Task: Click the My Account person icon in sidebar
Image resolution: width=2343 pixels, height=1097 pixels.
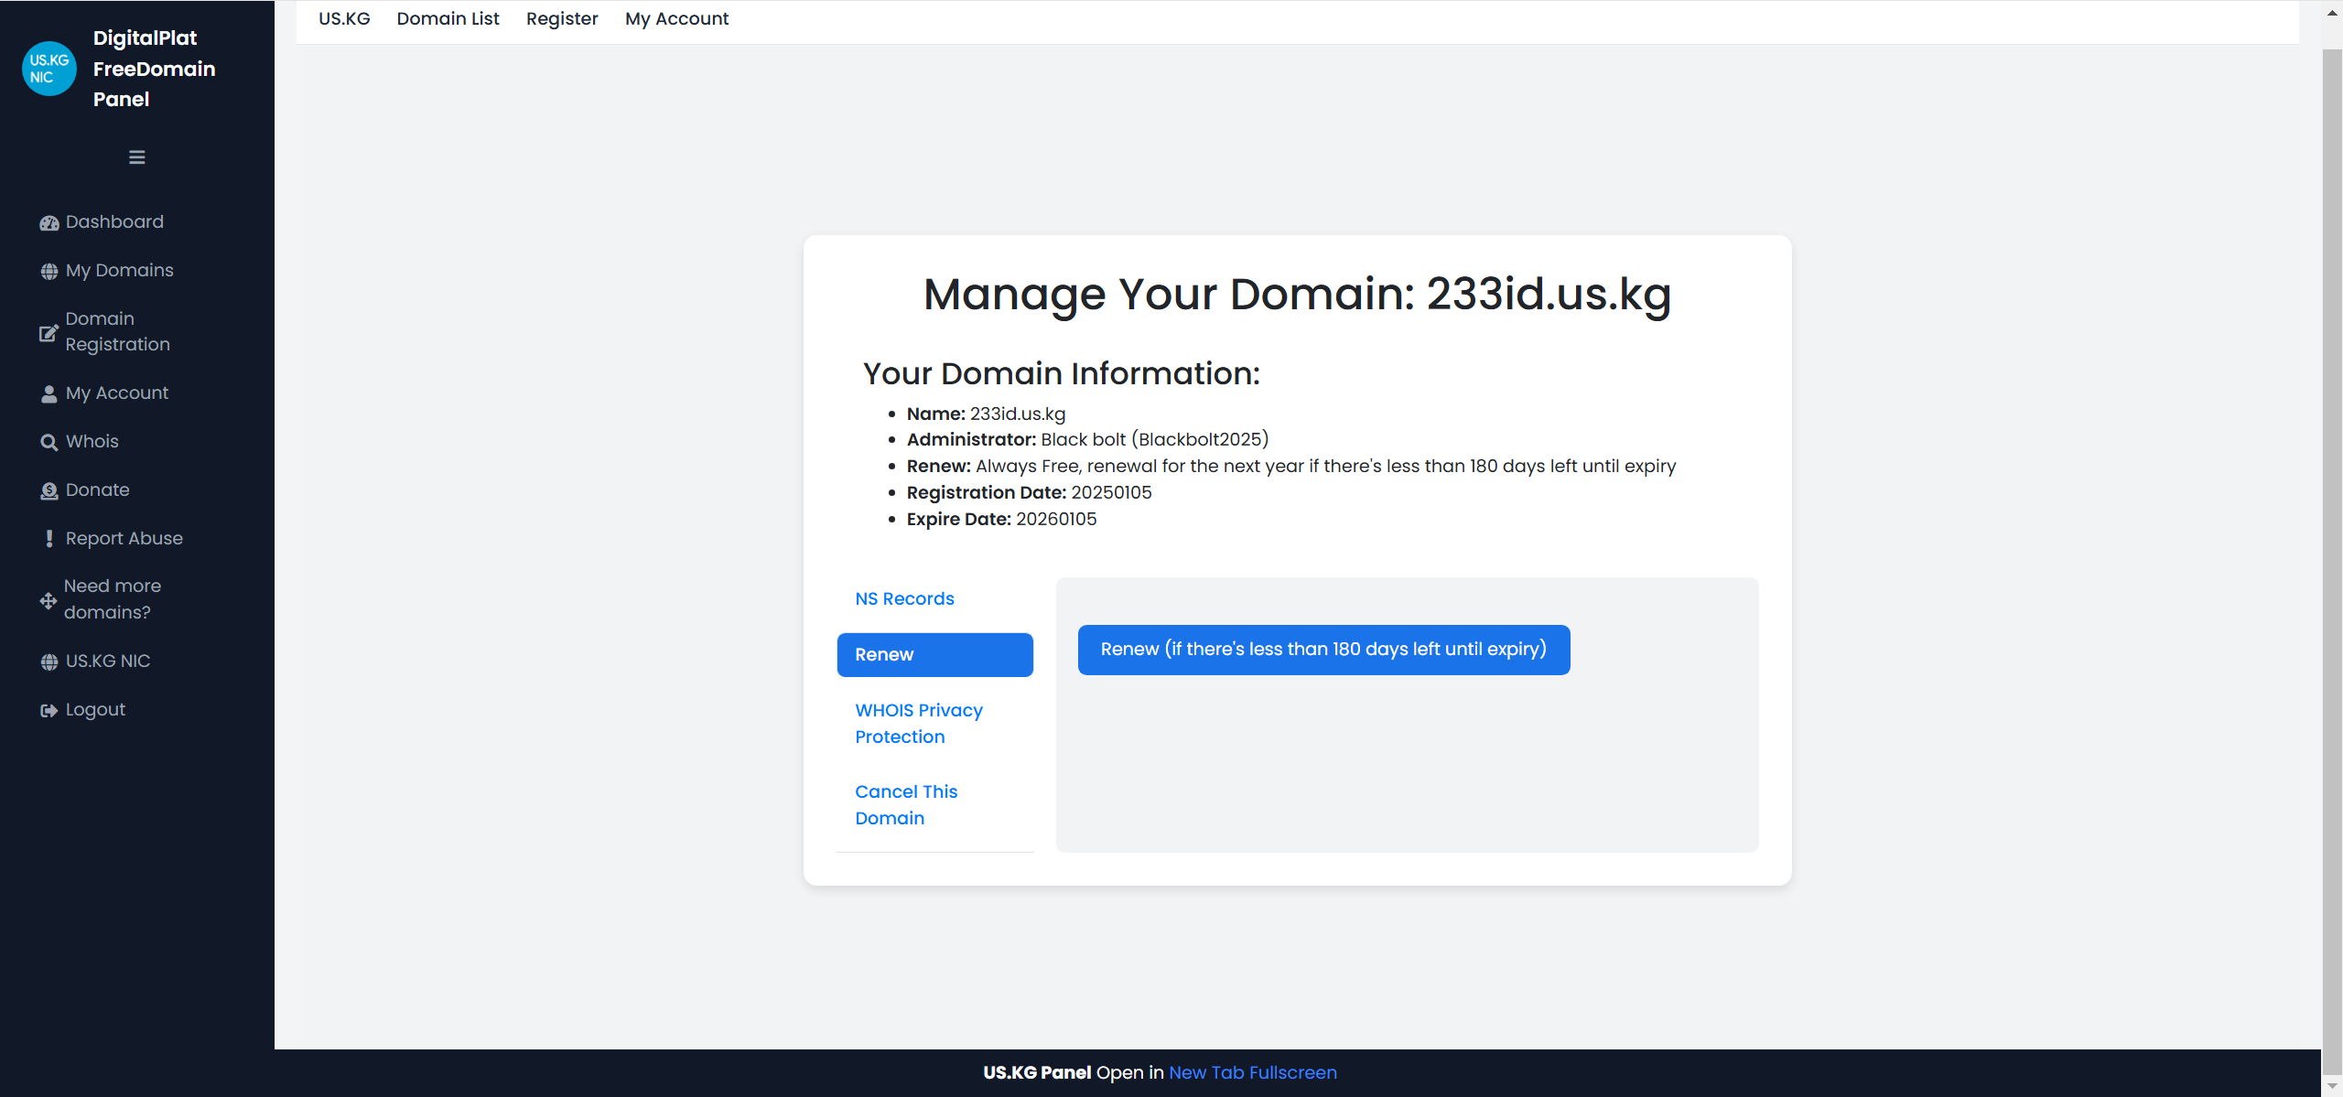Action: point(49,393)
